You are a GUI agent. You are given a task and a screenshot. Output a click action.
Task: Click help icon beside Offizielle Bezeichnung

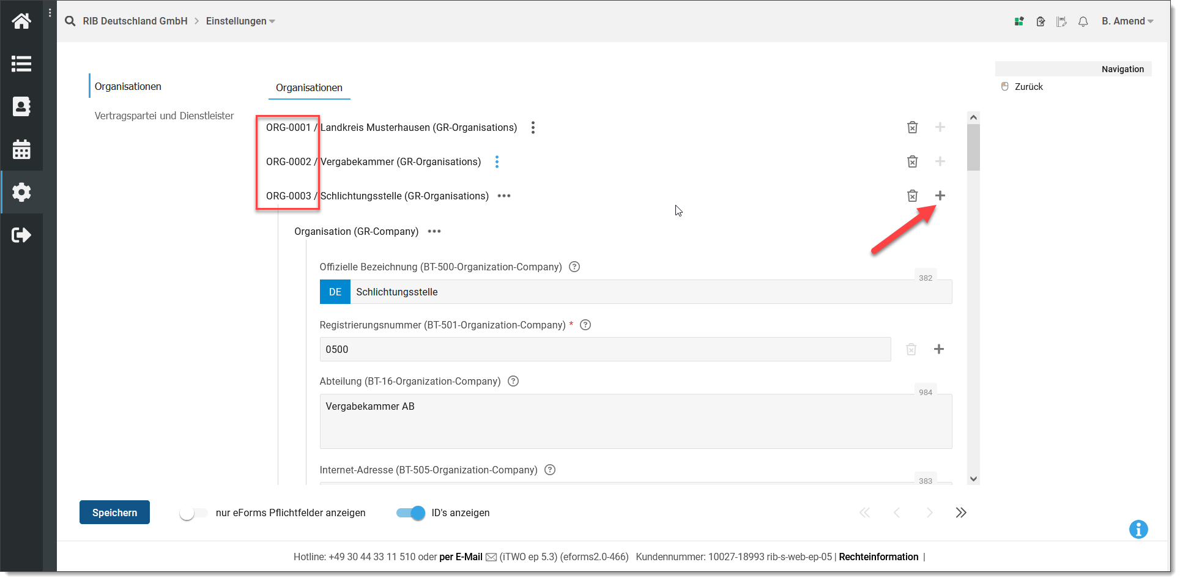pyautogui.click(x=574, y=267)
